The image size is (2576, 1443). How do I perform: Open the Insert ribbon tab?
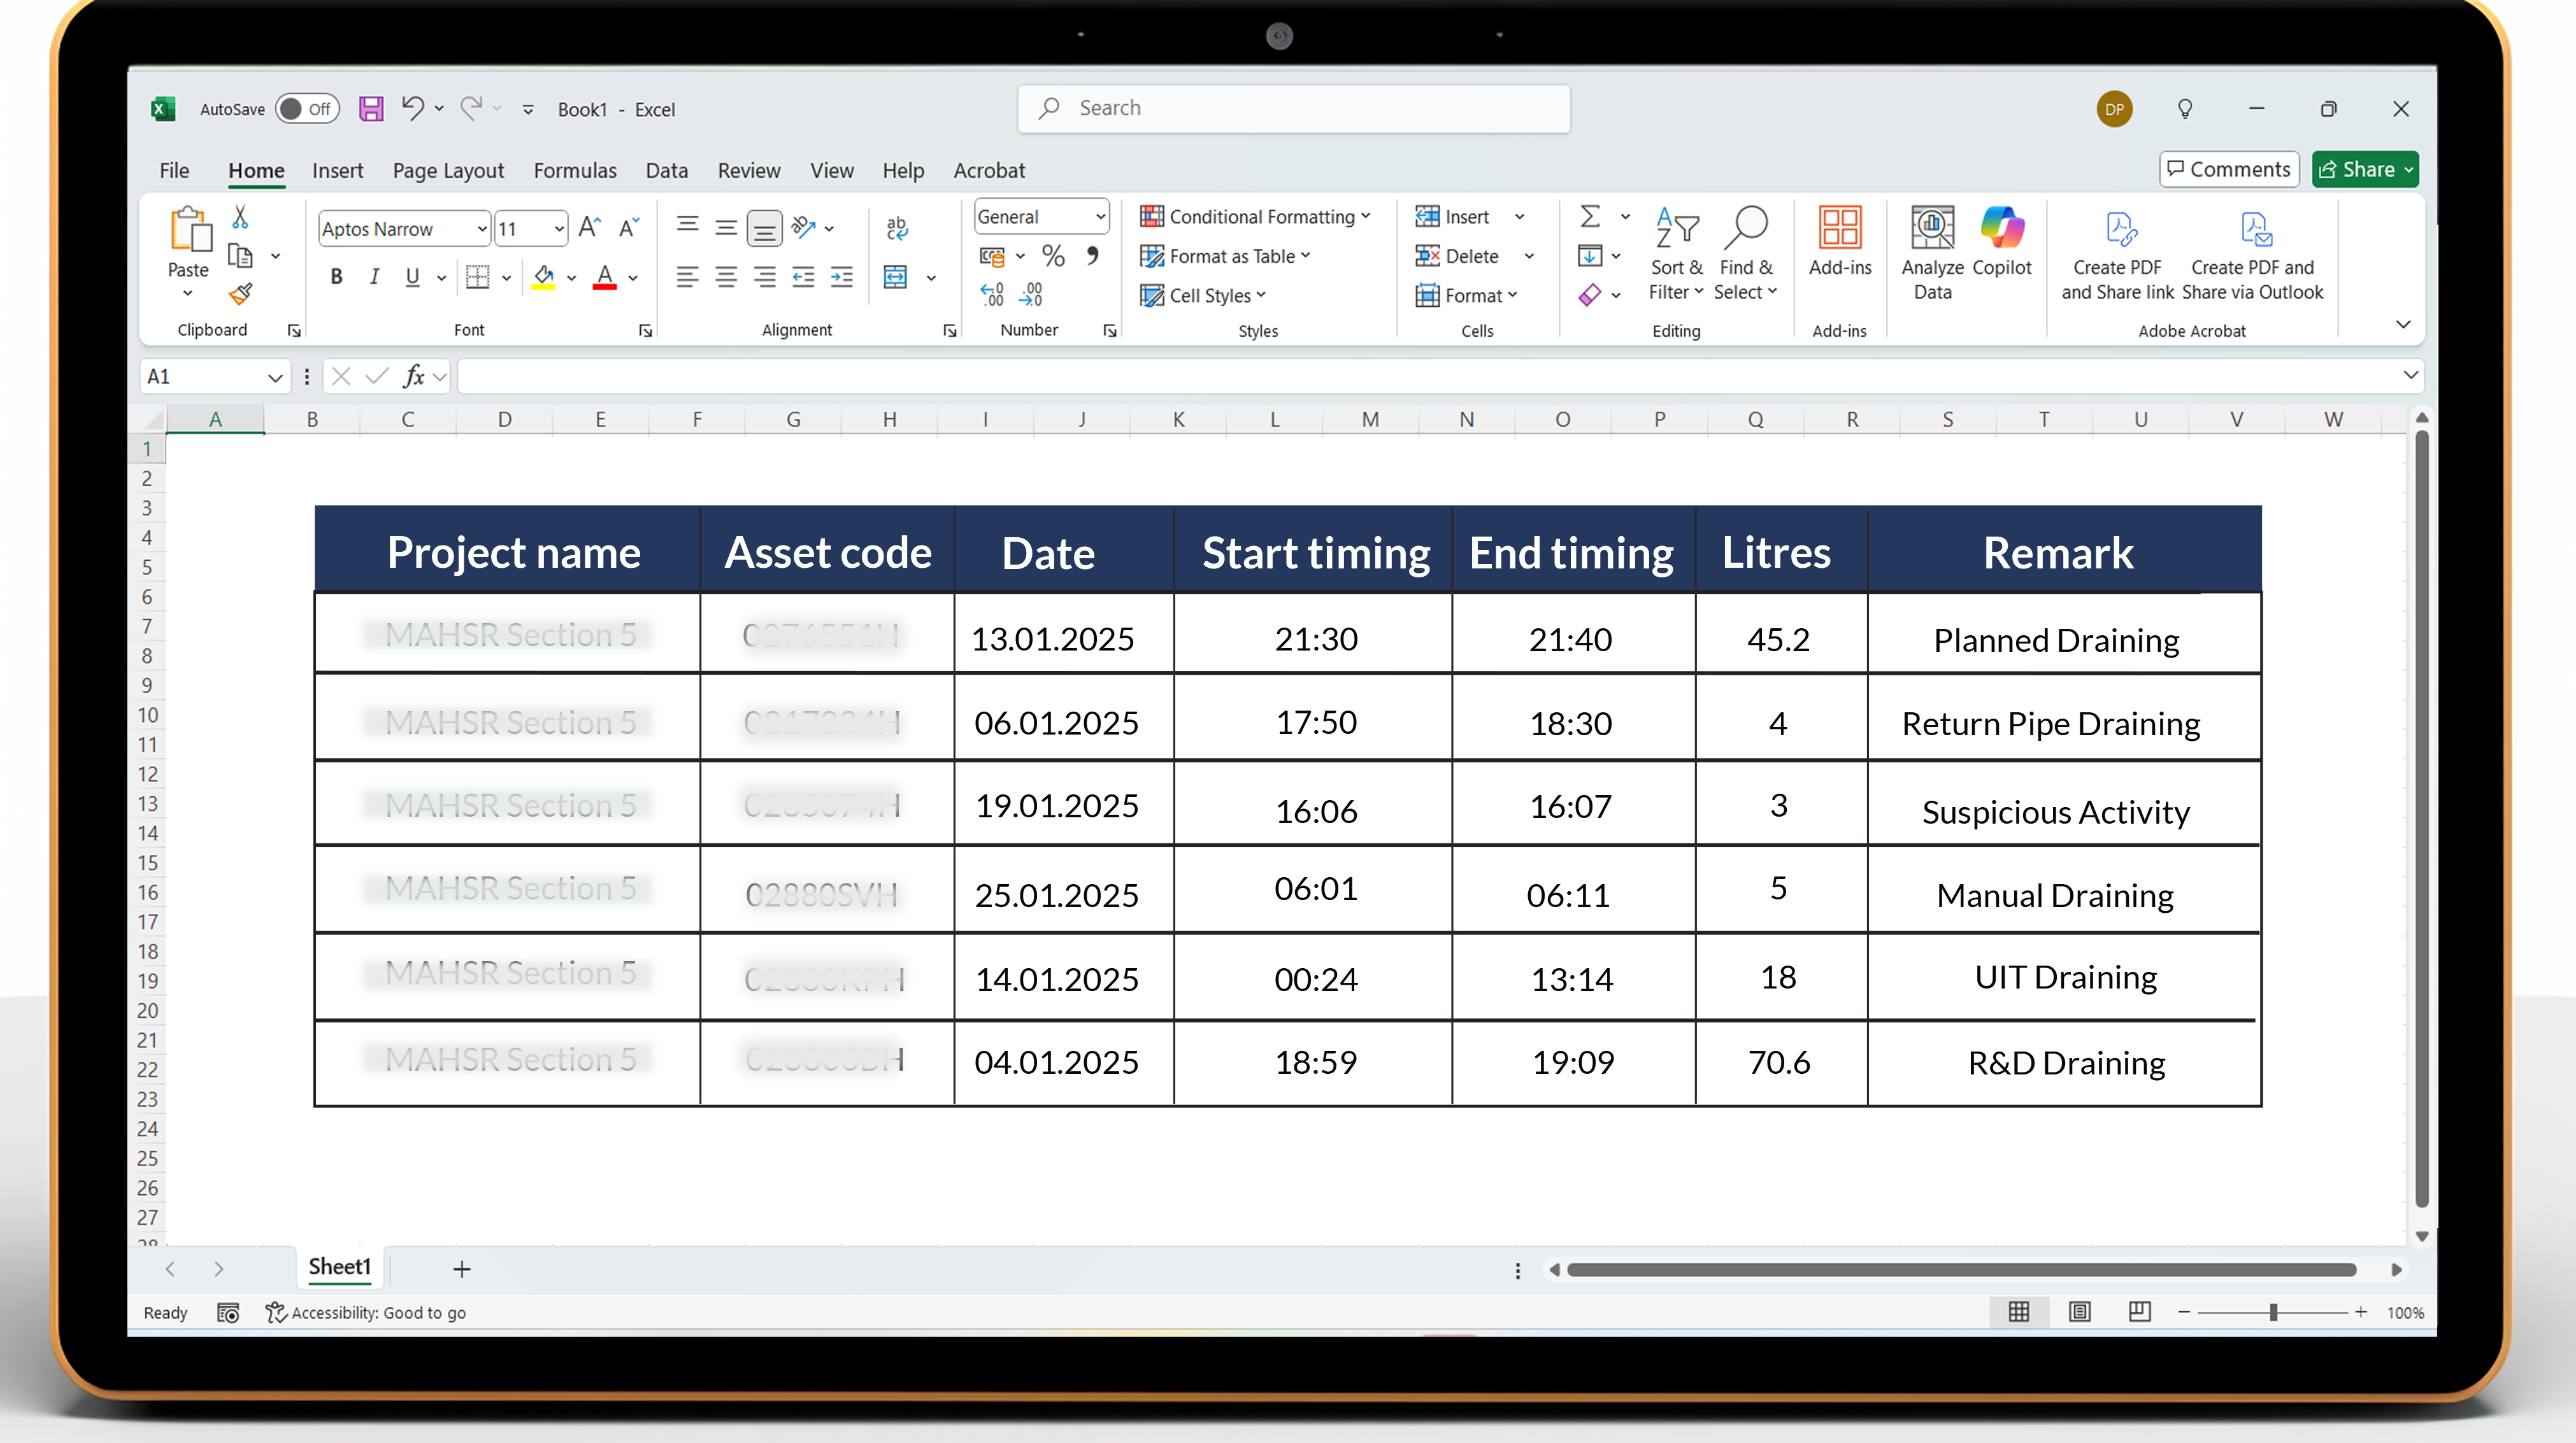coord(338,171)
